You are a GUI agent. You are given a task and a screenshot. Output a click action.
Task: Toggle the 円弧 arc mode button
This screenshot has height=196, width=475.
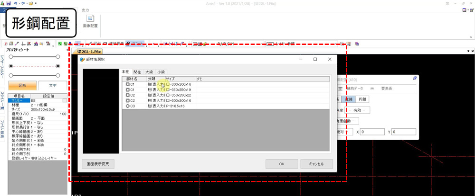(x=362, y=99)
